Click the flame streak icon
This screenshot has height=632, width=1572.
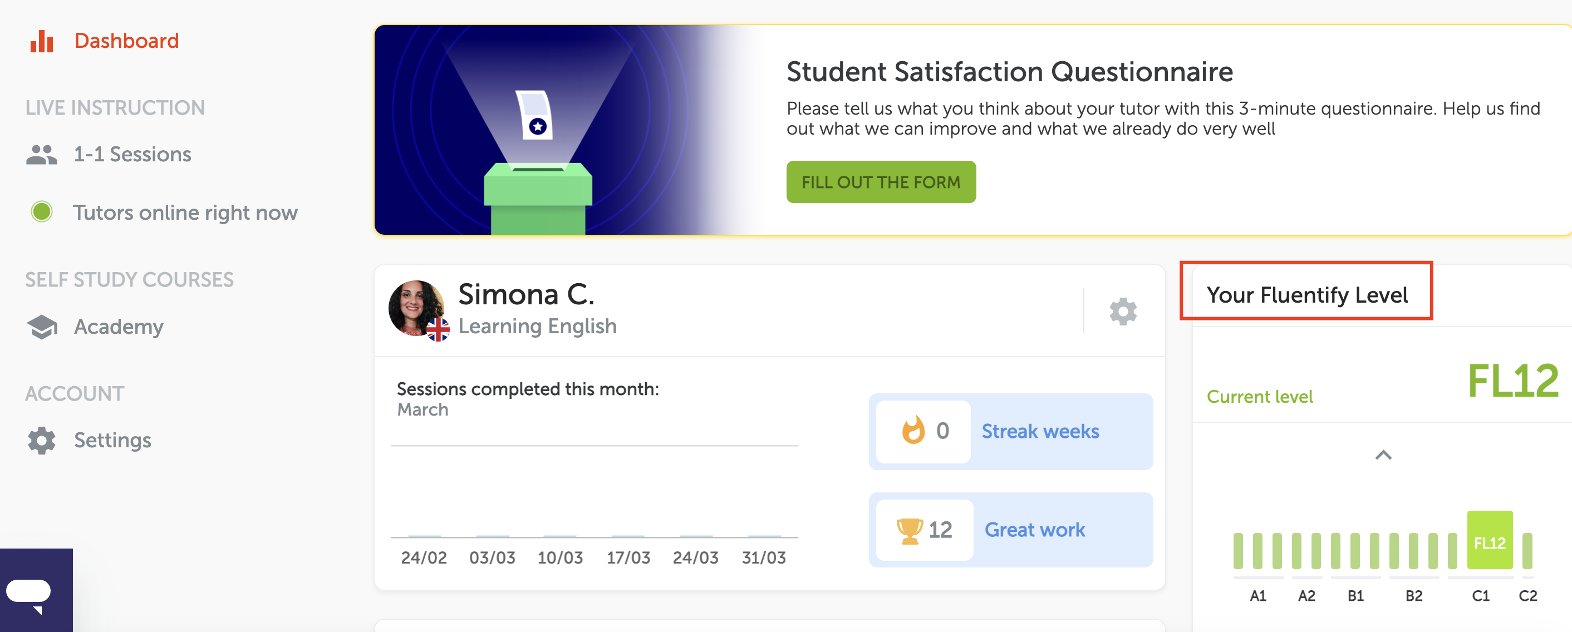[x=913, y=430]
